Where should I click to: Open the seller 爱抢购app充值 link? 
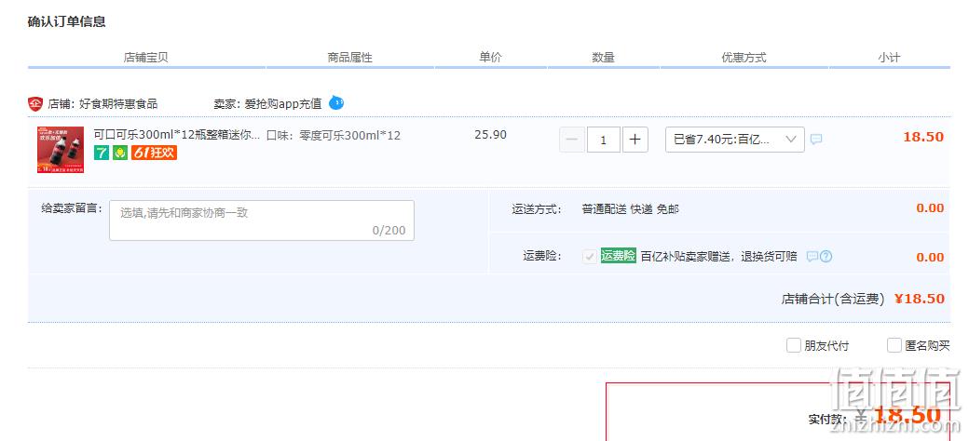[283, 103]
